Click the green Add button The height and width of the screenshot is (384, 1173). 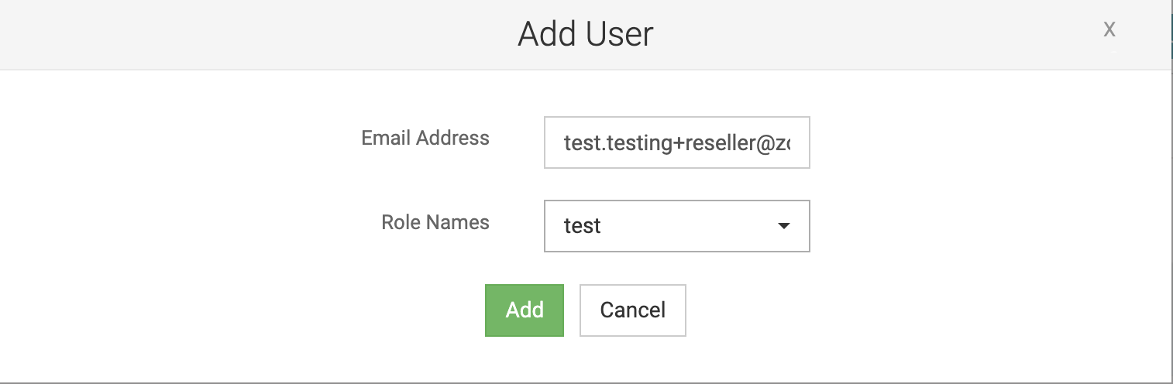click(525, 310)
